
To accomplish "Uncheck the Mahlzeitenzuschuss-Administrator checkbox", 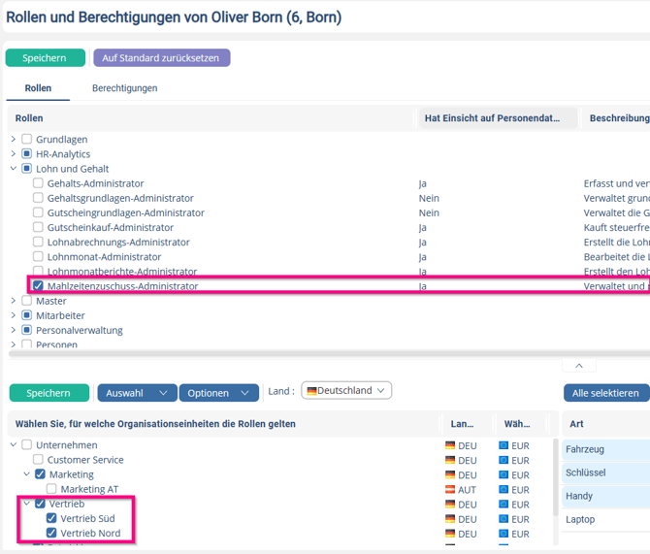I will [x=38, y=286].
